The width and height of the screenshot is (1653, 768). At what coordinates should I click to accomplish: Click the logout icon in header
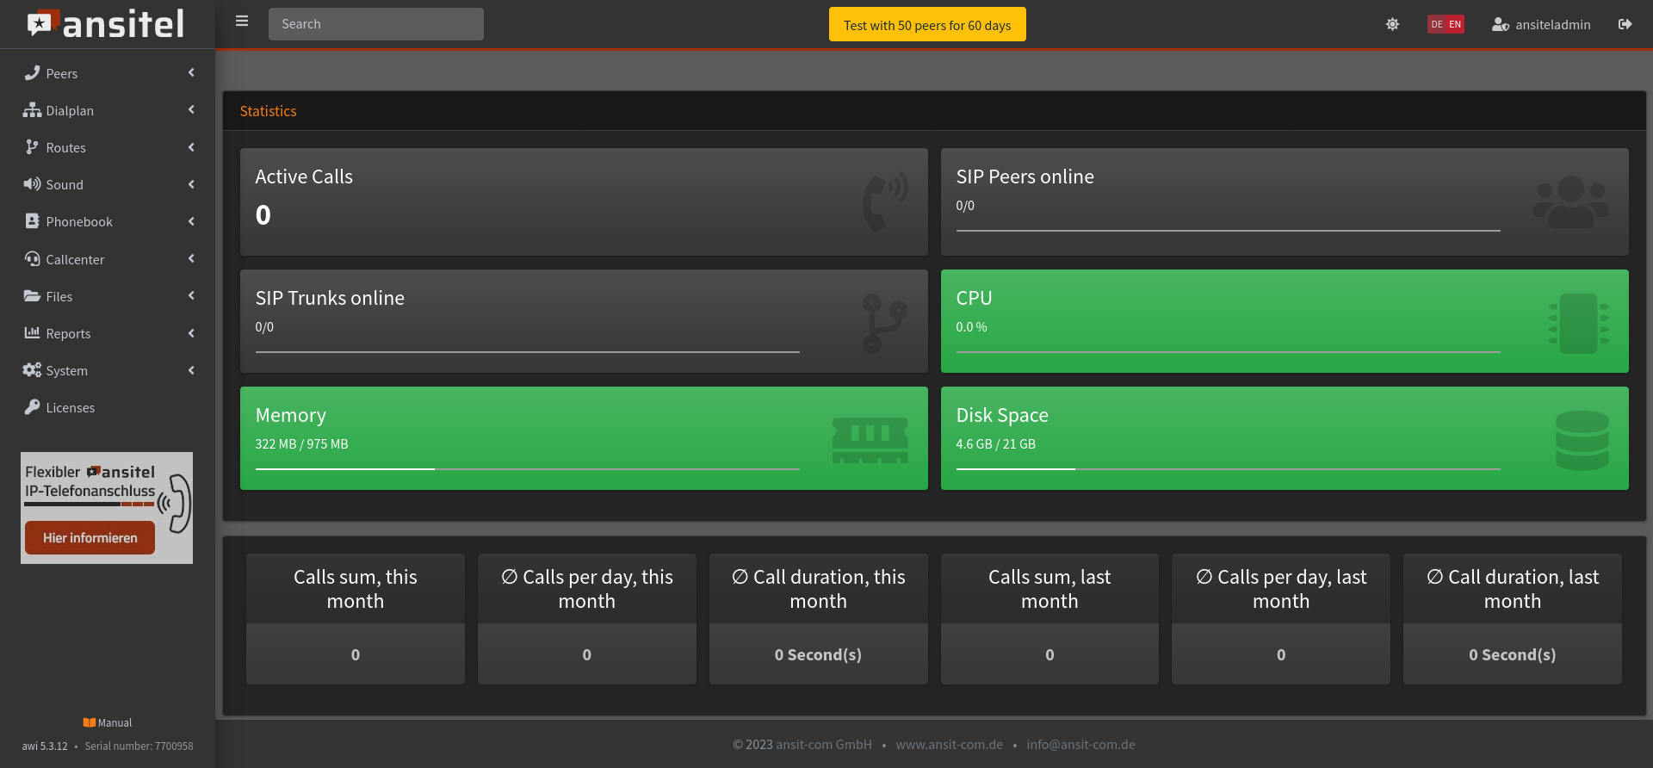(x=1625, y=24)
